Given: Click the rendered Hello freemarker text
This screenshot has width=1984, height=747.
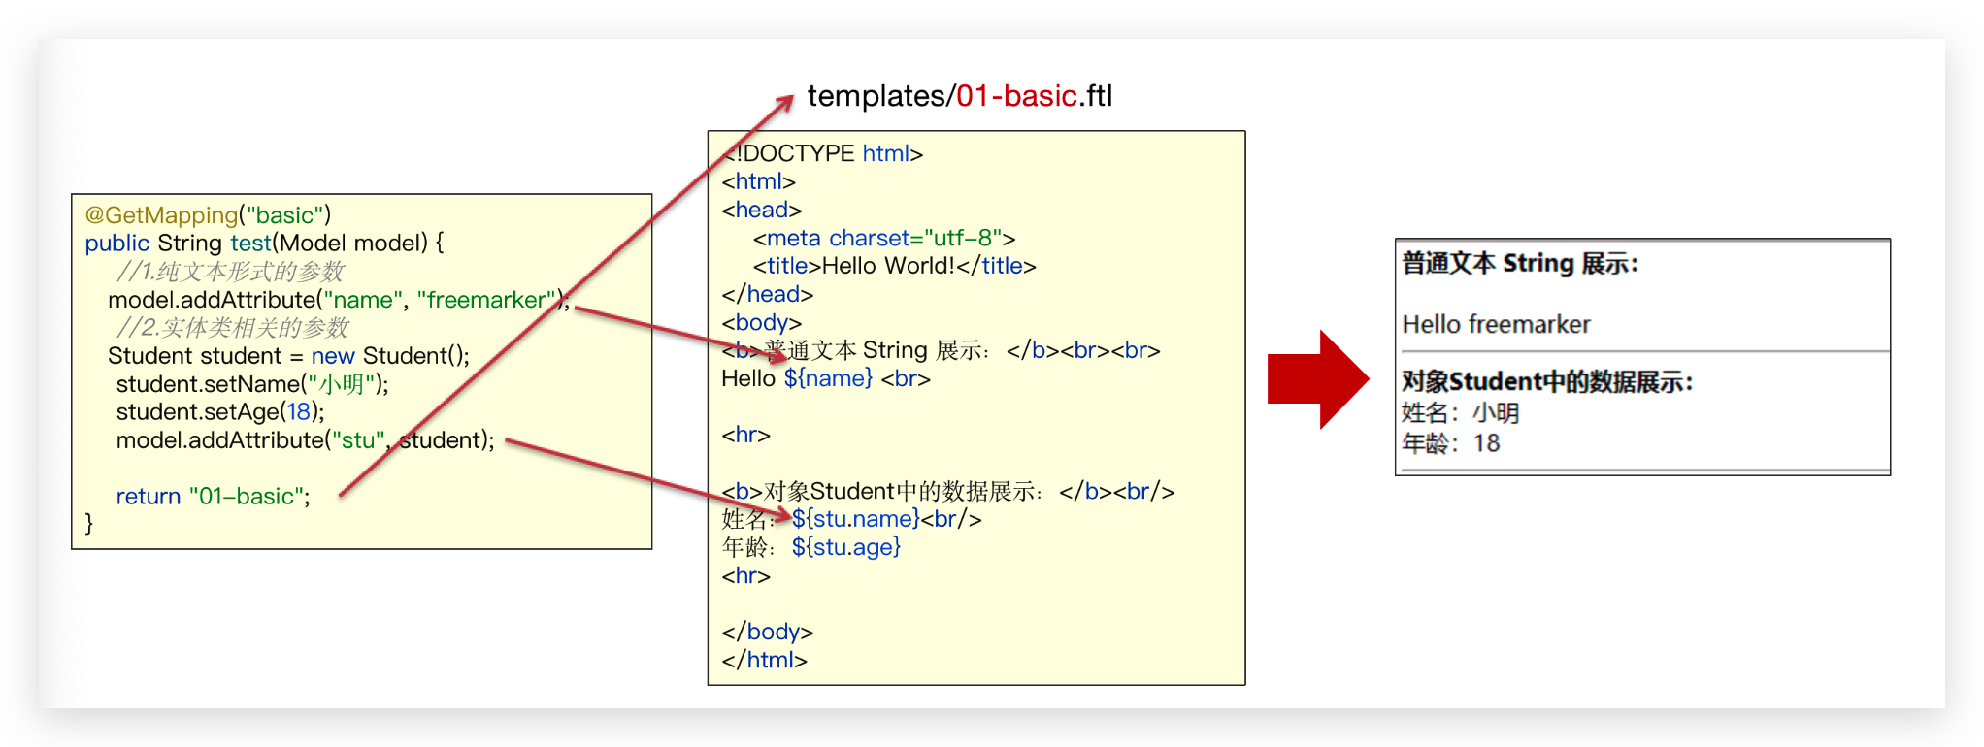Looking at the screenshot, I should (1496, 324).
